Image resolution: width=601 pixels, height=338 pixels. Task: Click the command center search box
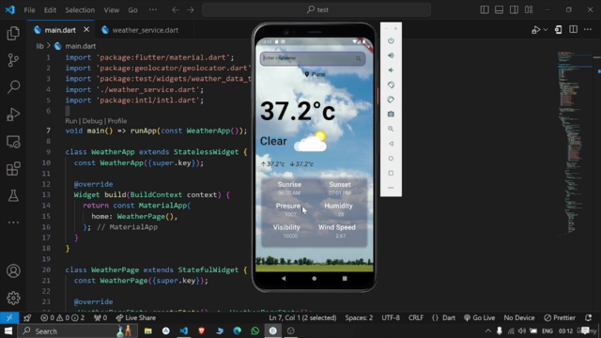pyautogui.click(x=316, y=10)
